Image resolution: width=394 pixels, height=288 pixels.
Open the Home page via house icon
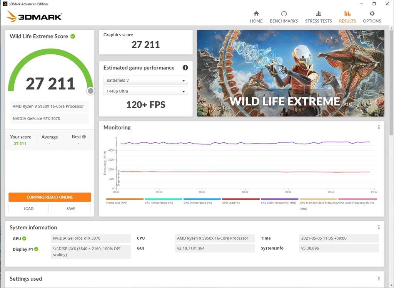coord(256,13)
